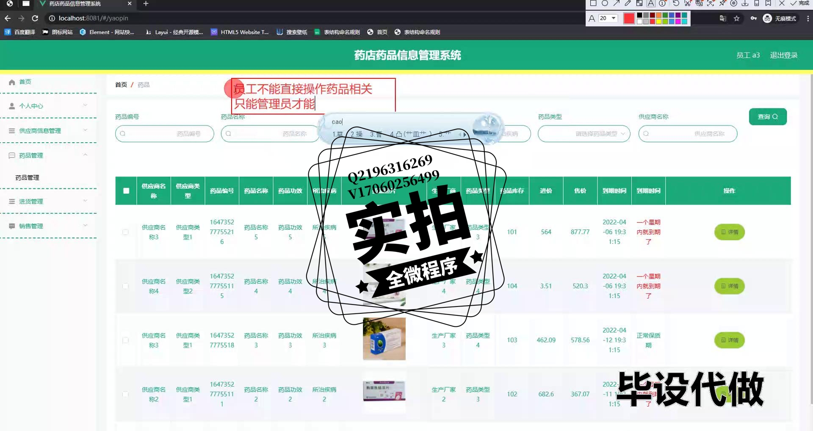The image size is (813, 431).
Task: Expand the 个人中心 sidebar menu
Action: (x=48, y=106)
